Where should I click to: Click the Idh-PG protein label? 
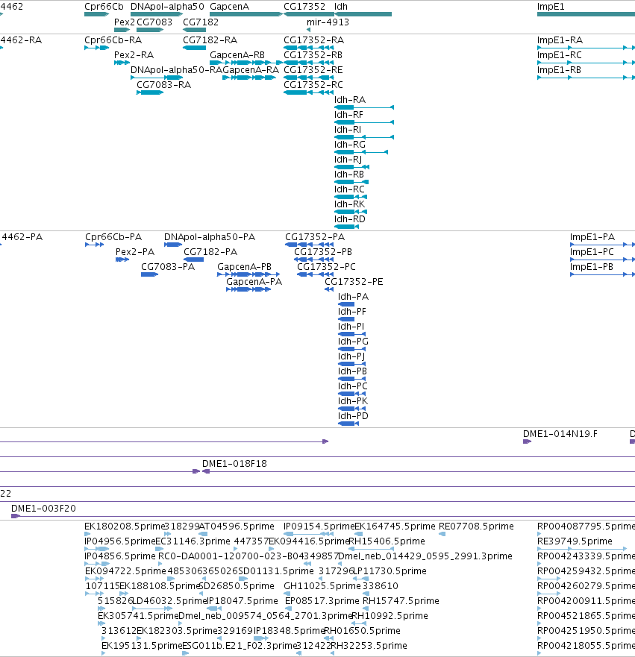354,342
